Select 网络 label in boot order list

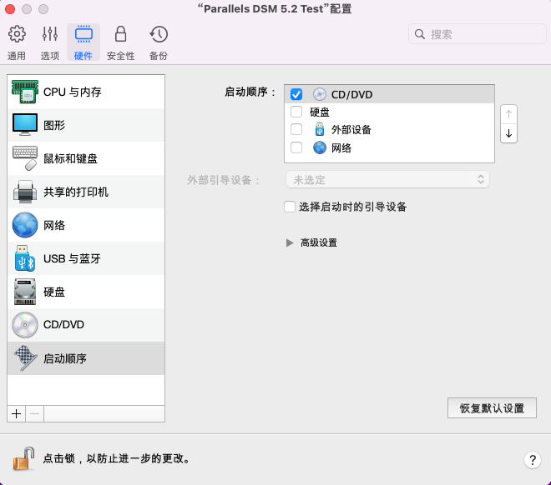point(341,148)
